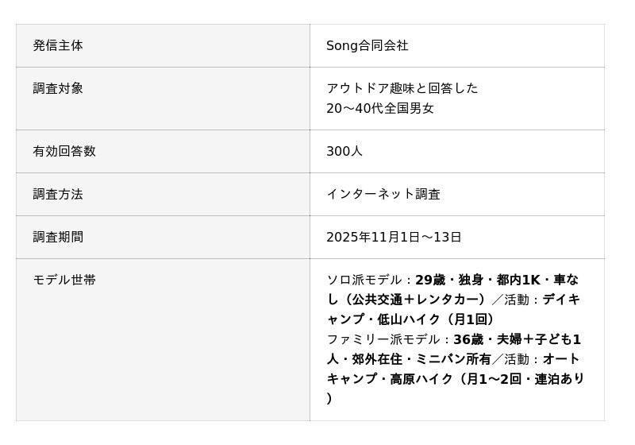Select the bold 29歳・独身・都内1K text

(477, 280)
